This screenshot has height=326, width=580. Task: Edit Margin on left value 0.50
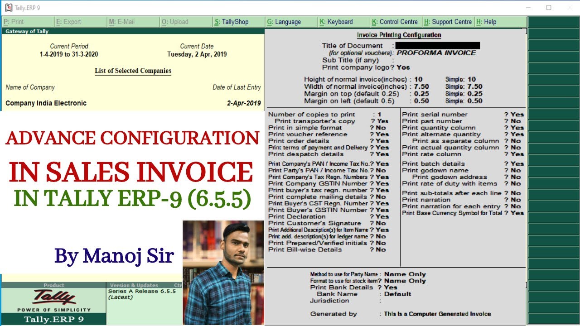[421, 101]
